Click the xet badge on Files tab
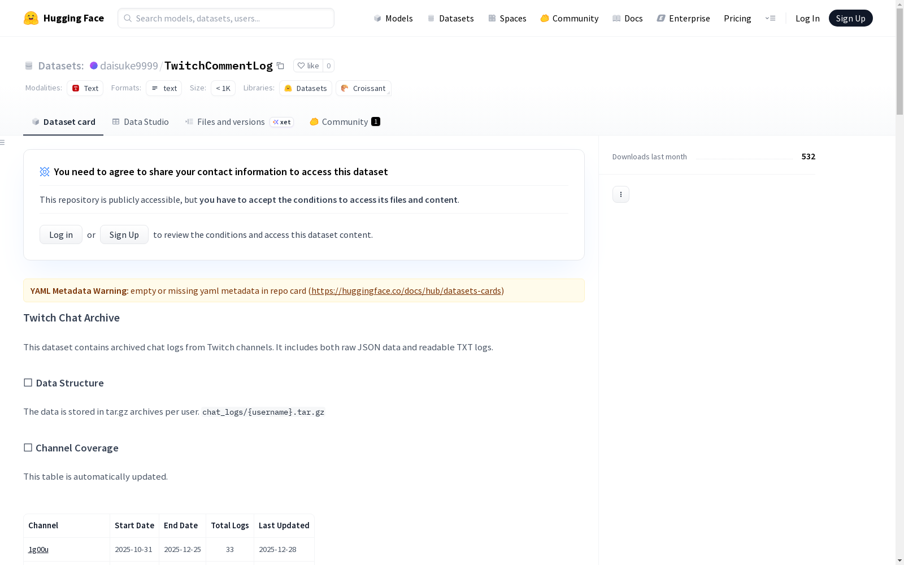The height and width of the screenshot is (565, 904). point(282,122)
